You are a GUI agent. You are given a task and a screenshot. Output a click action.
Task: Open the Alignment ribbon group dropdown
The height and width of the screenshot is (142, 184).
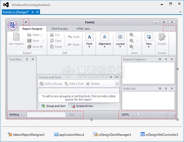pos(105,40)
